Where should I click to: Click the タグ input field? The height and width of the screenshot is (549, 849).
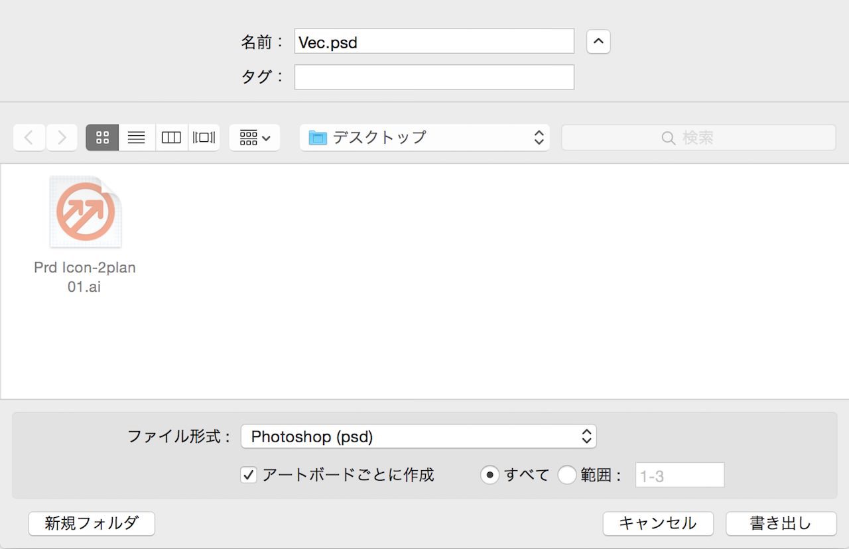tap(434, 77)
